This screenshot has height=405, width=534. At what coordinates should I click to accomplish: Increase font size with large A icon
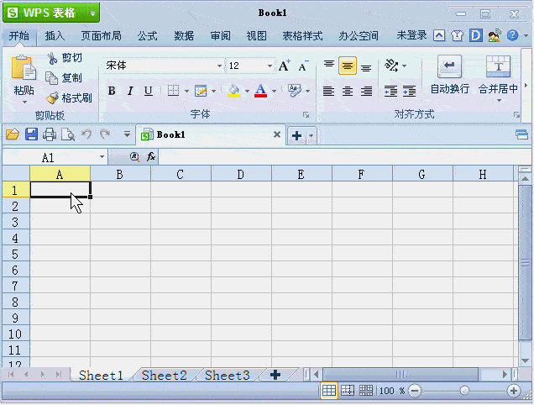tap(284, 66)
